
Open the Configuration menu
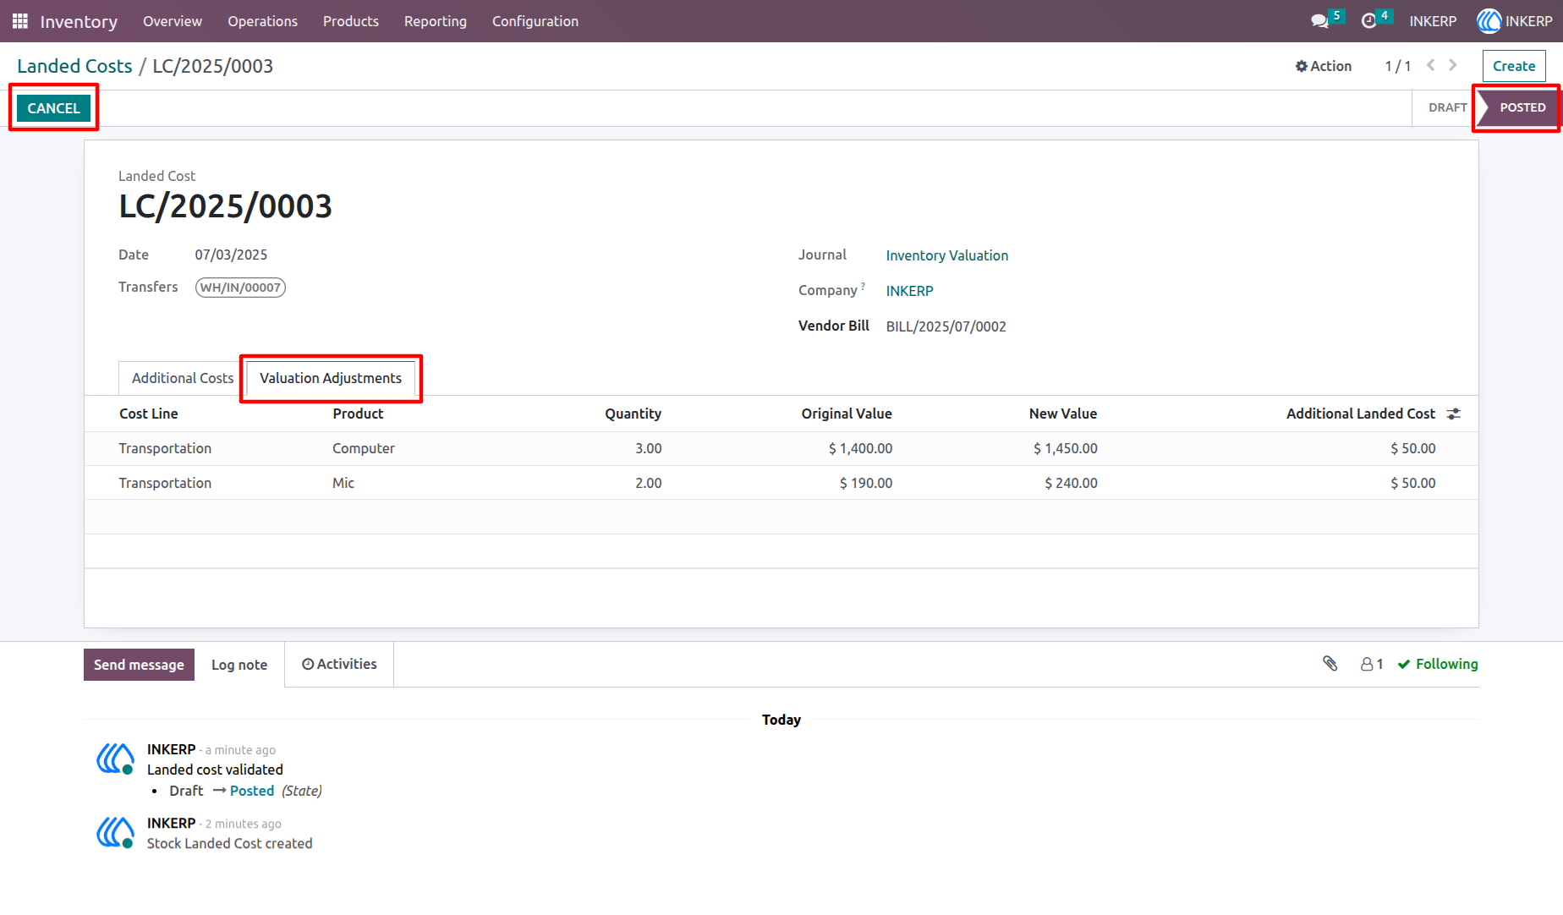coord(535,21)
